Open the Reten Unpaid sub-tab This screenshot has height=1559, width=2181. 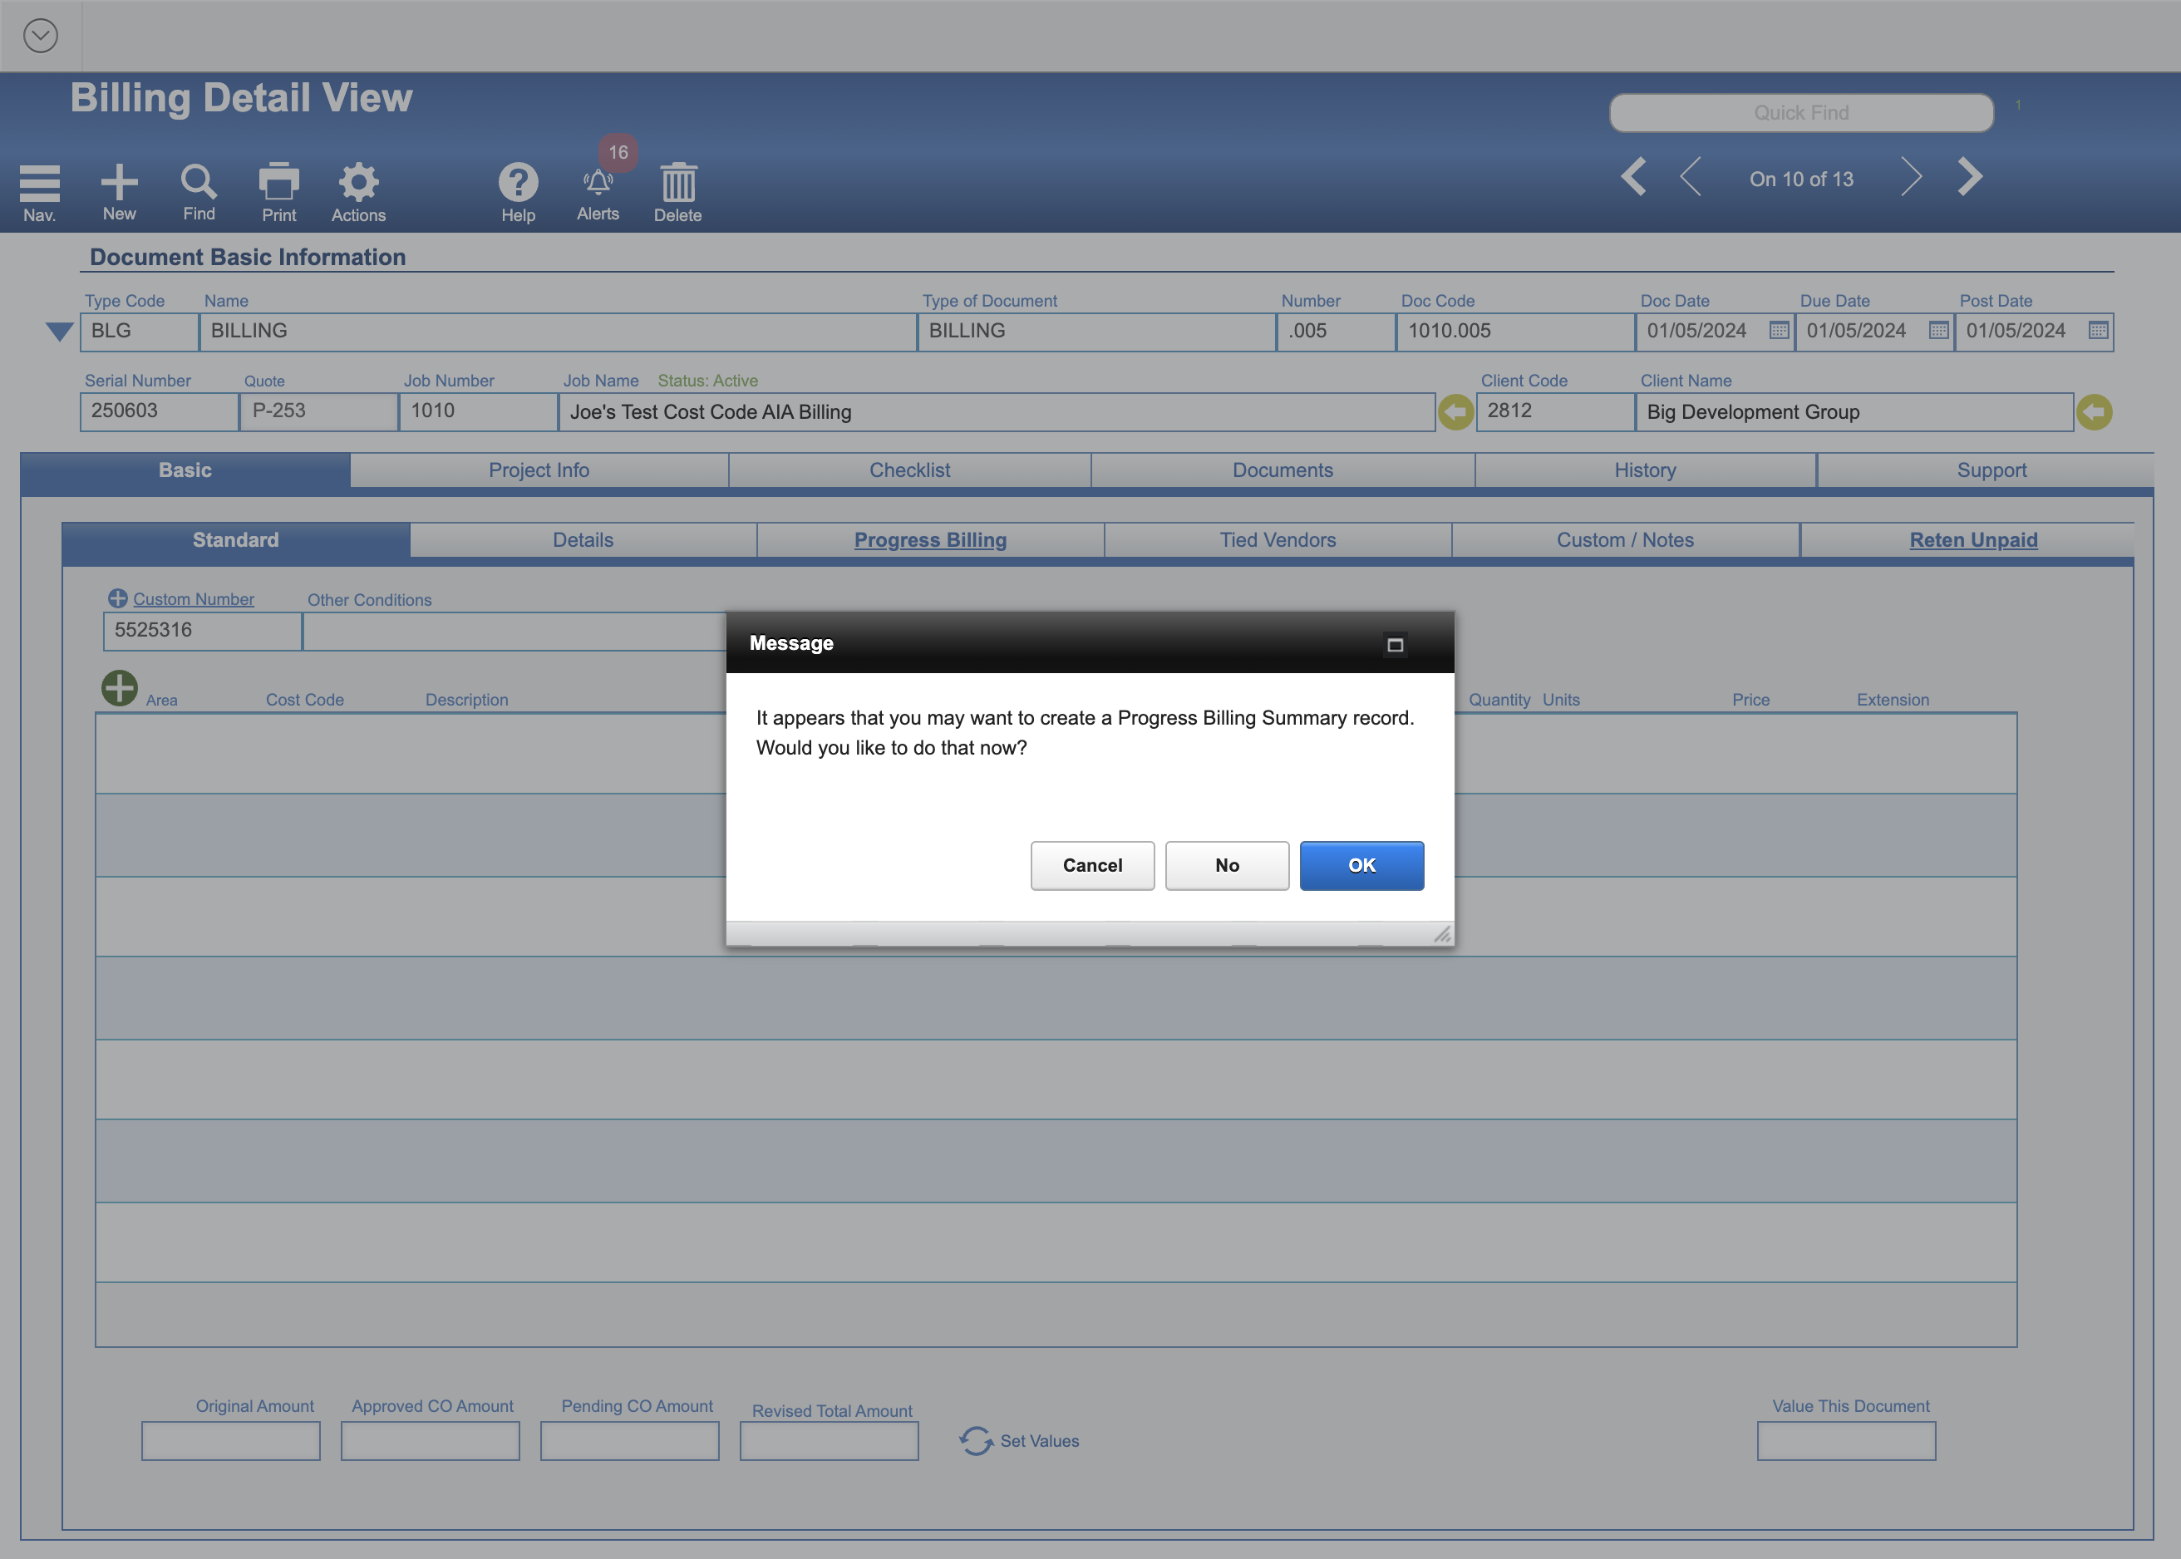[x=1972, y=539]
